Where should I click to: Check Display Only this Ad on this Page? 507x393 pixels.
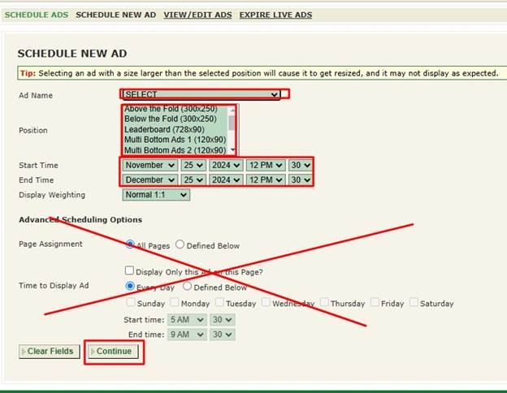click(x=129, y=270)
